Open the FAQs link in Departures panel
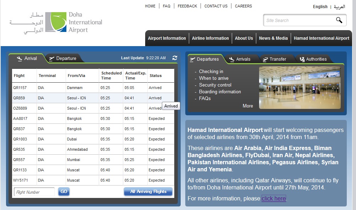356x210 pixels. tap(205, 99)
